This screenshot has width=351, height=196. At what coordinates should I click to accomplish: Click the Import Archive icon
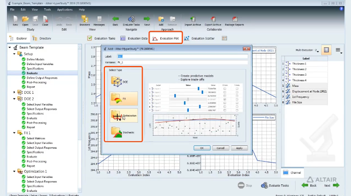point(193,19)
